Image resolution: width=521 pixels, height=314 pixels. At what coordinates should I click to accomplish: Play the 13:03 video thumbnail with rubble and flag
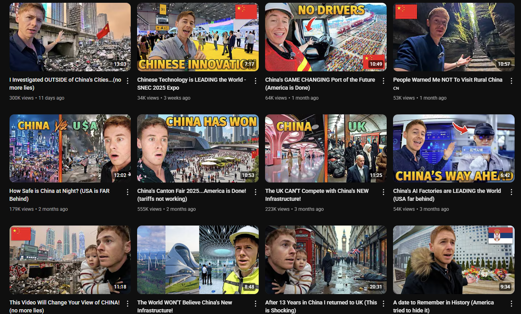[x=70, y=37]
